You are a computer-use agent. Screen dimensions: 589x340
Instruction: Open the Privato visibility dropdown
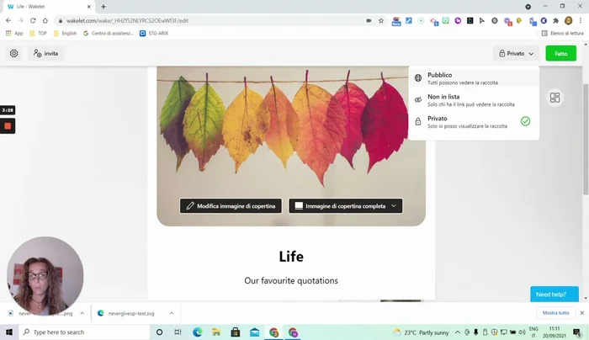(x=516, y=53)
